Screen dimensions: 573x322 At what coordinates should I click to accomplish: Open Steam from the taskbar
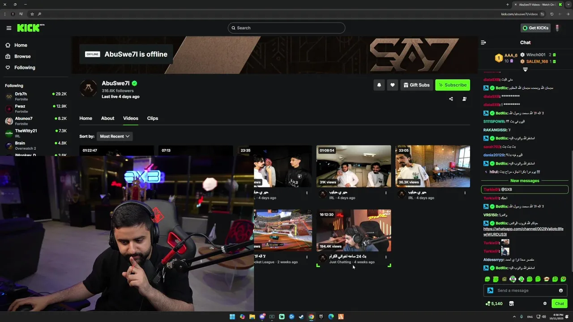click(301, 317)
